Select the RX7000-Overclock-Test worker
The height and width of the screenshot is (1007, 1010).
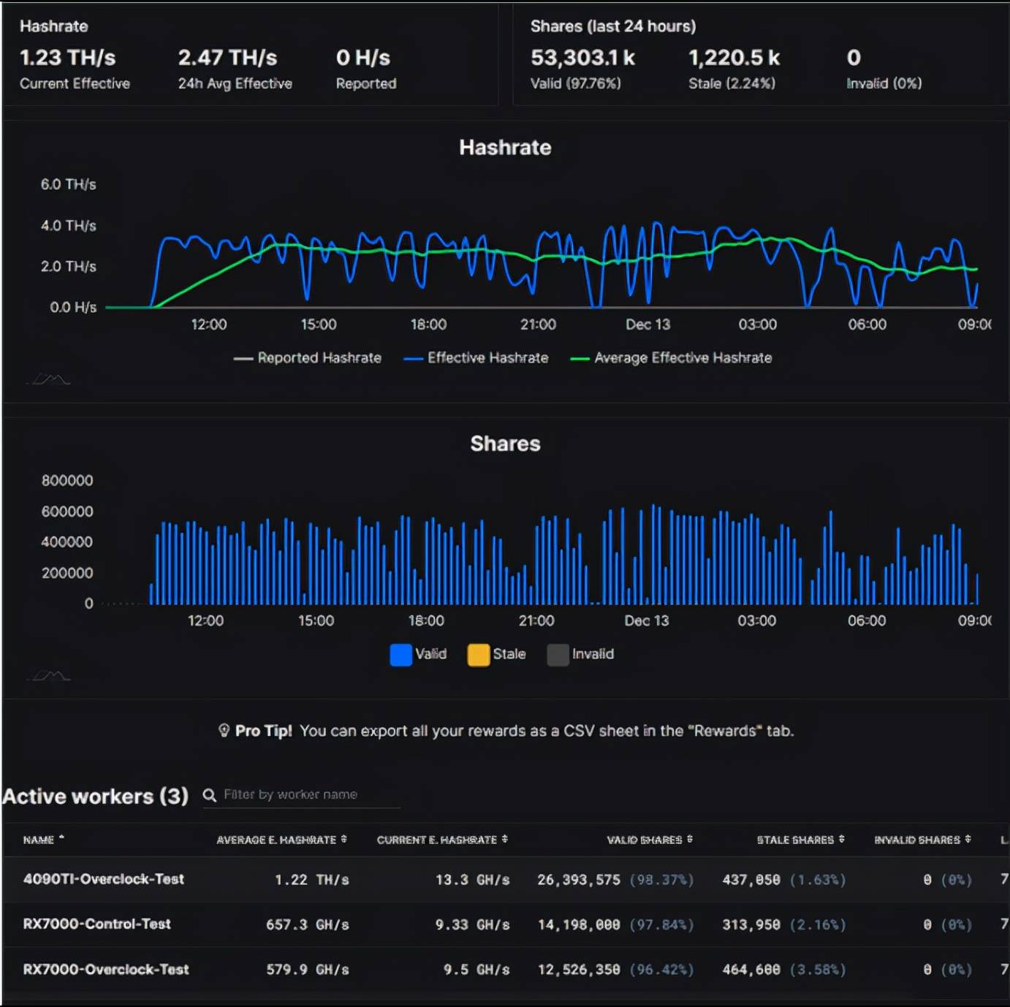click(106, 970)
